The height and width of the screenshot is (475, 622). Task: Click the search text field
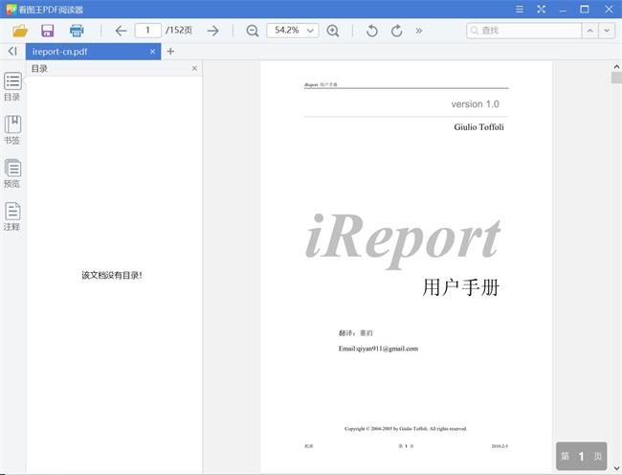tap(524, 31)
